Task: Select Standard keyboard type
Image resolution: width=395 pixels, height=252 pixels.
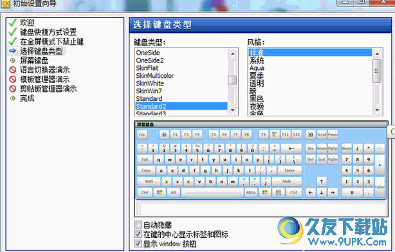Action: 181,99
